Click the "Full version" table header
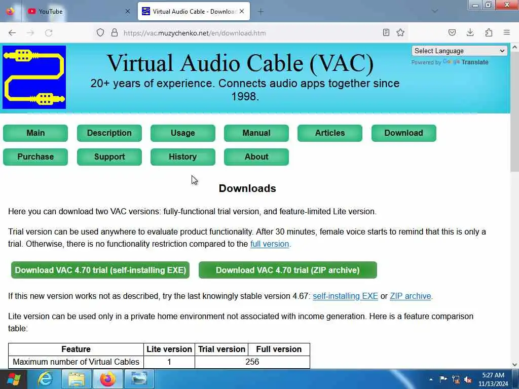This screenshot has height=389, width=519. pos(279,349)
